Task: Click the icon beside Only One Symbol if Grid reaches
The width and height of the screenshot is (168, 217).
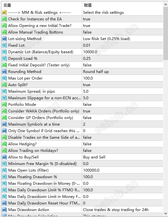Action: click(4, 131)
